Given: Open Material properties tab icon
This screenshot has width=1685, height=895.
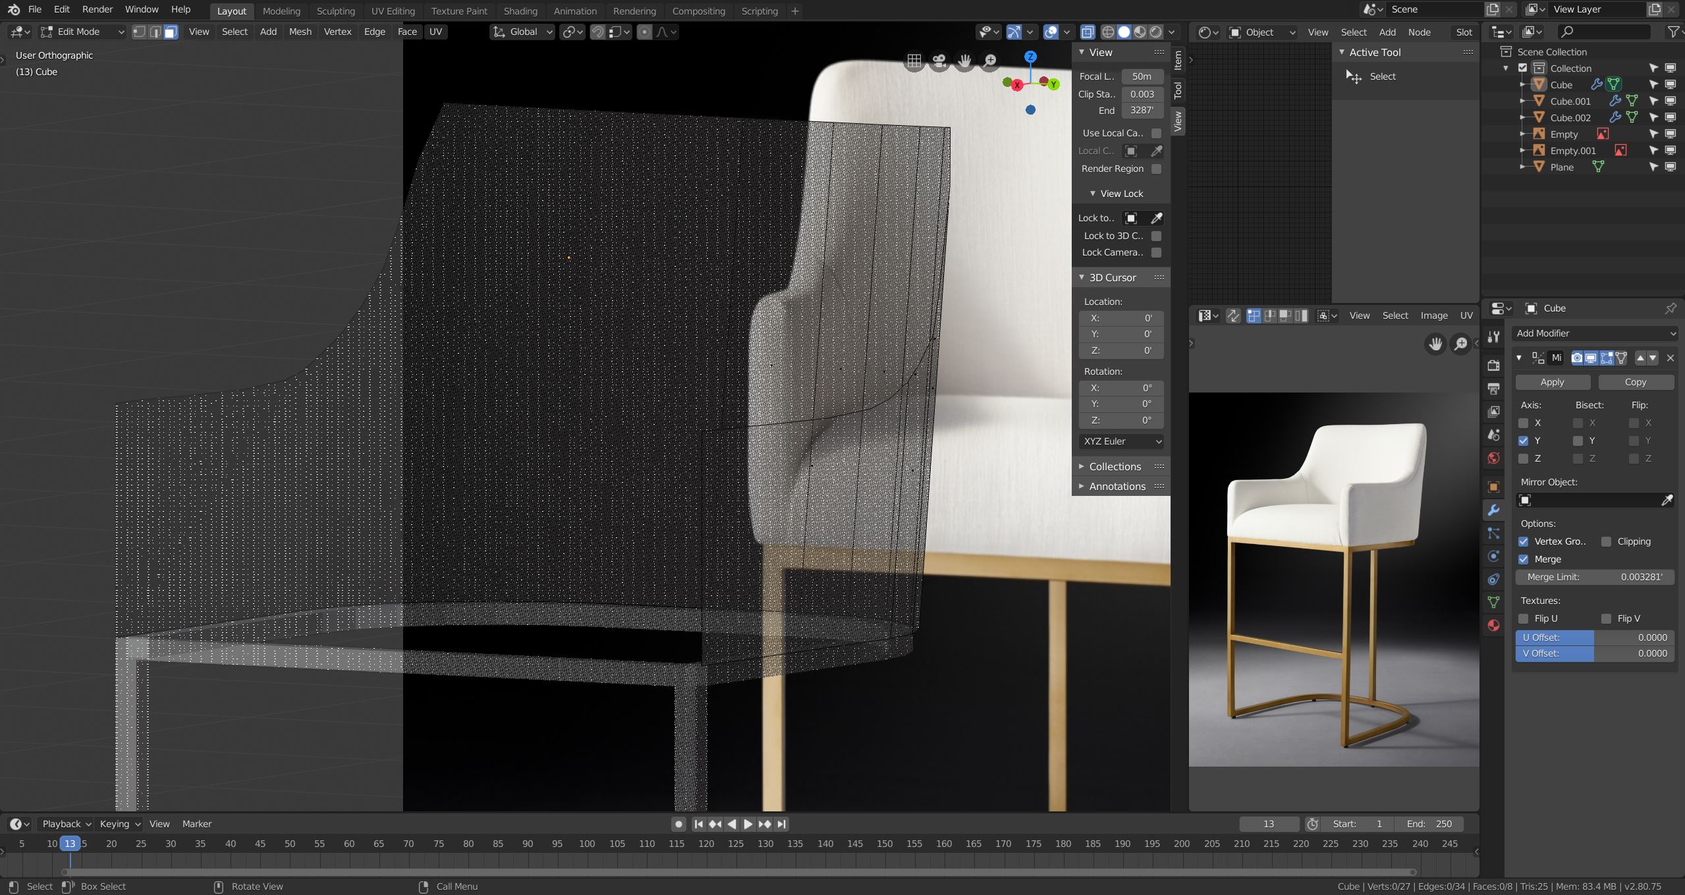Looking at the screenshot, I should (x=1493, y=625).
